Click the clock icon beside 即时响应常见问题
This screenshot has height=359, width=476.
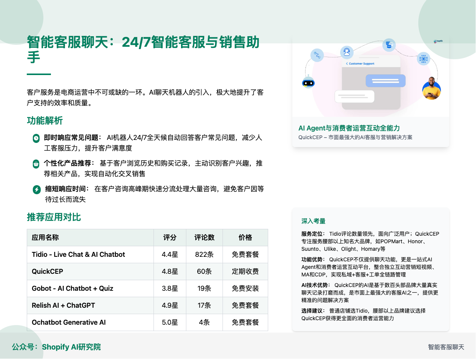tap(36, 138)
